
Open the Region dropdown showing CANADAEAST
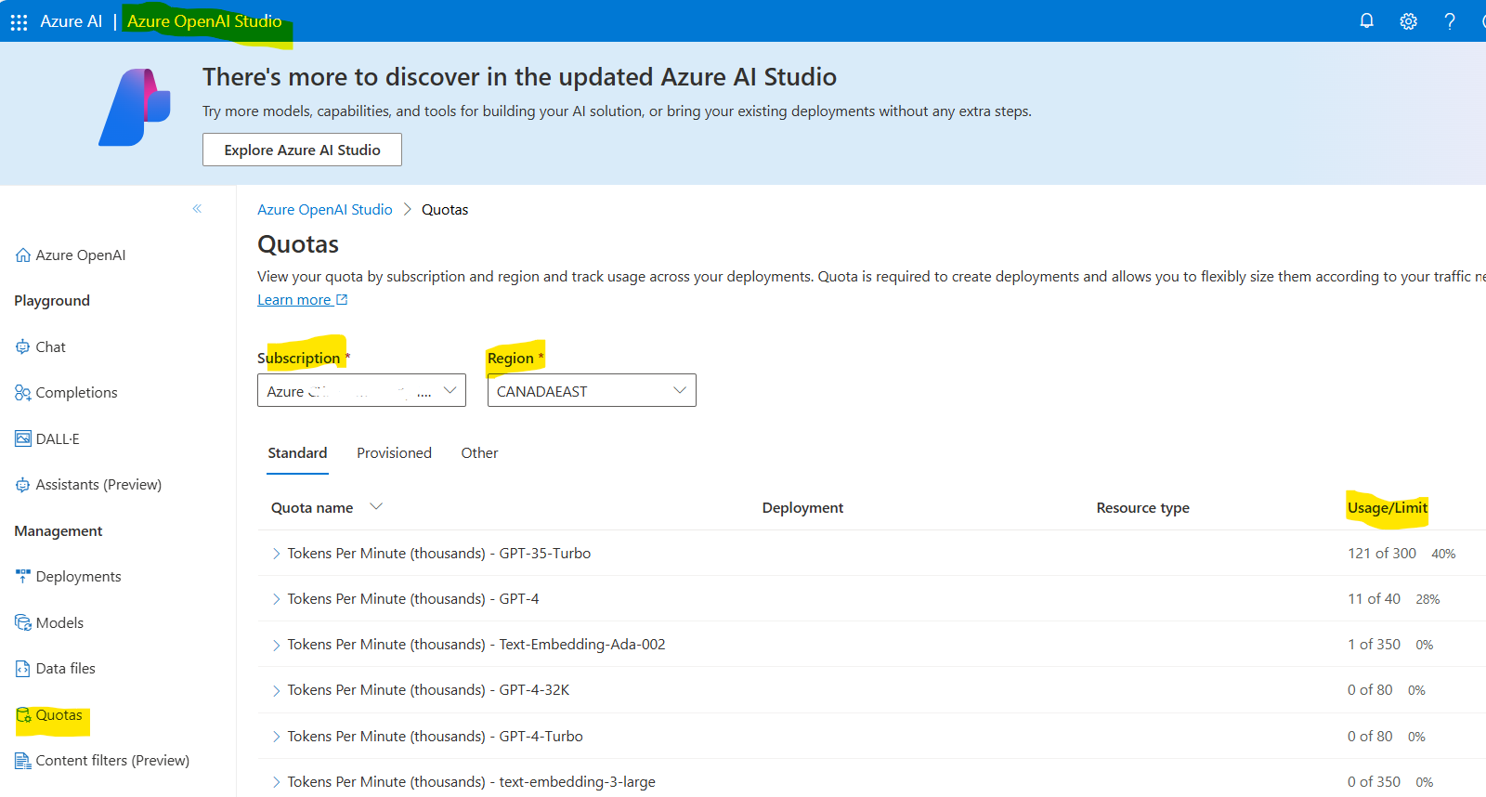592,390
